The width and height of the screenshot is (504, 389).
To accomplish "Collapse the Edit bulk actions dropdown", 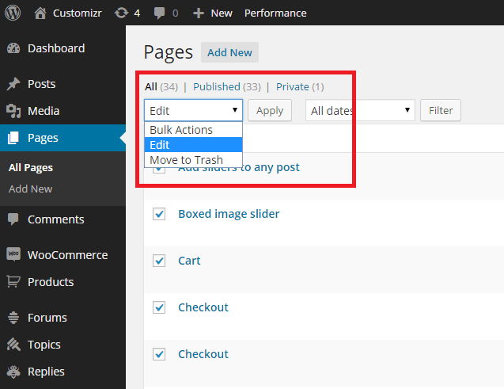I will tap(193, 110).
